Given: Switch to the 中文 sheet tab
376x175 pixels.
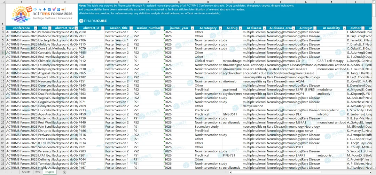Looking at the screenshot, I should pos(38,172).
